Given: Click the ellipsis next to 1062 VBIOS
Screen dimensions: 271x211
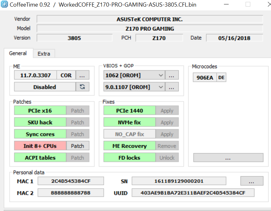Looking at the screenshot, I should tap(172, 75).
